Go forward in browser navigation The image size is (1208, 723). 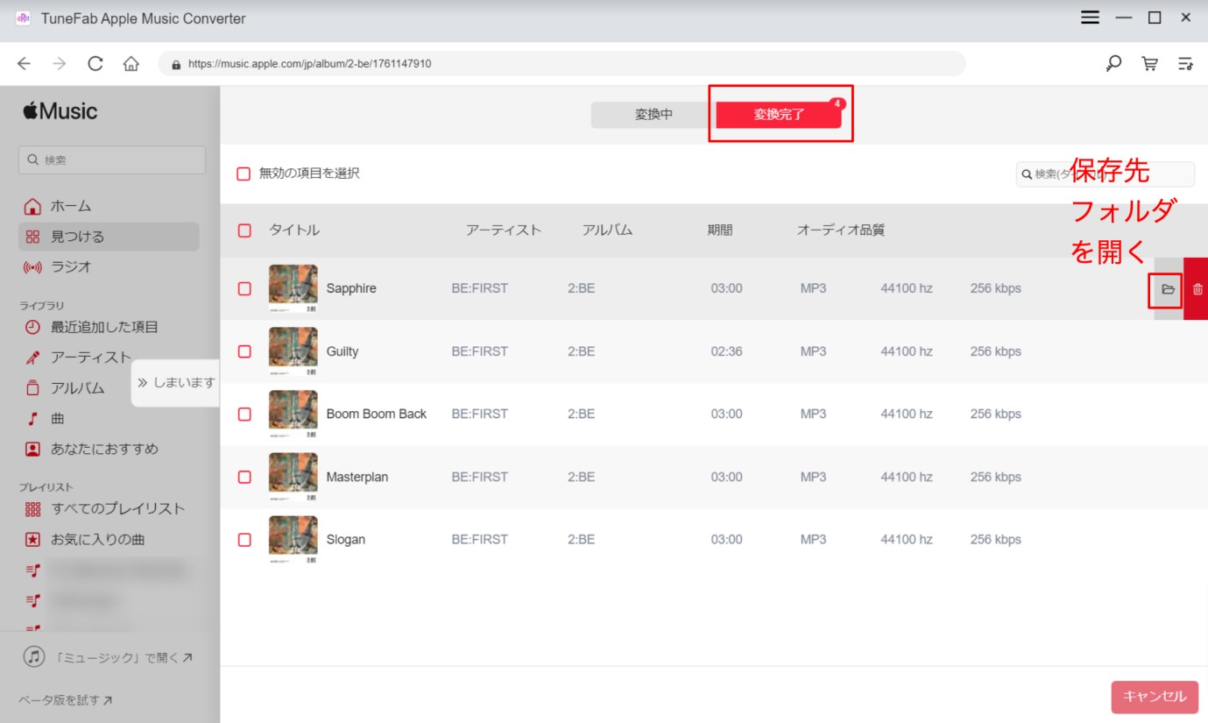pyautogui.click(x=59, y=64)
